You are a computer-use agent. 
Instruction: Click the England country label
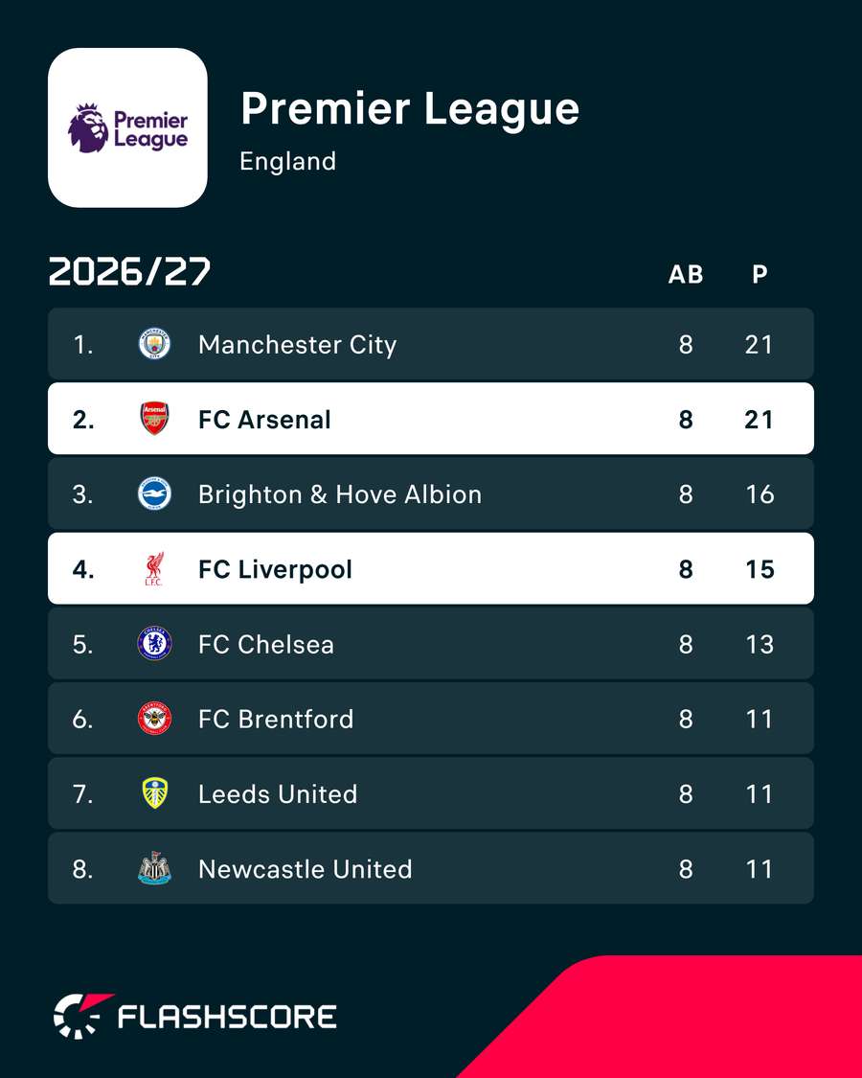[x=287, y=162]
